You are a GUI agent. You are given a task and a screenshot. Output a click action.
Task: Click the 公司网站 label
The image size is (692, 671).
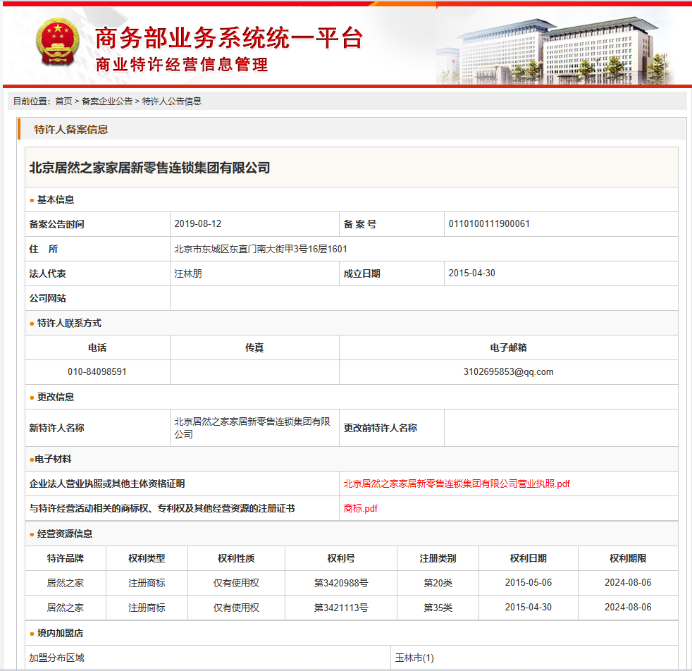[48, 298]
